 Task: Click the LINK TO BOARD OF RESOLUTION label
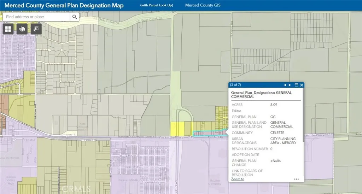pos(247,173)
